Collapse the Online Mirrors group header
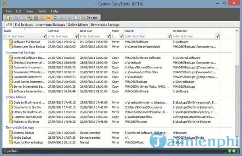The height and width of the screenshot is (156, 242). click(16, 97)
